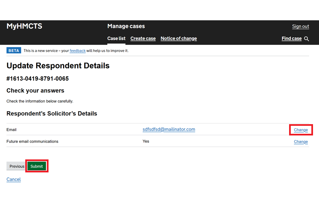Open the Case list tab

[116, 39]
